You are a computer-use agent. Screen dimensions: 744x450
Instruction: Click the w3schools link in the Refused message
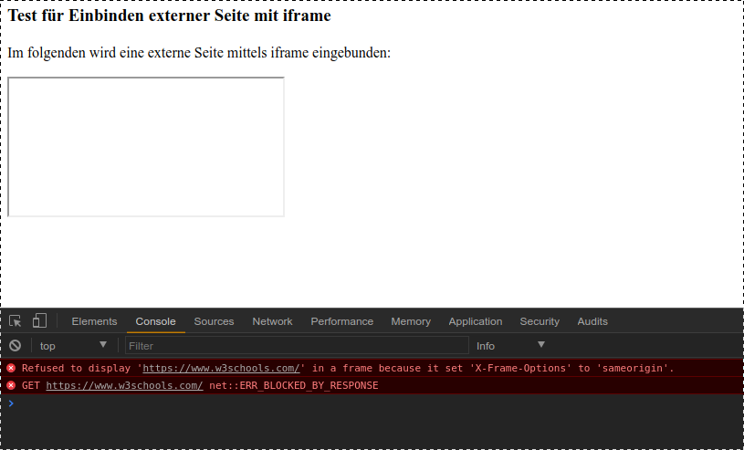pyautogui.click(x=222, y=368)
